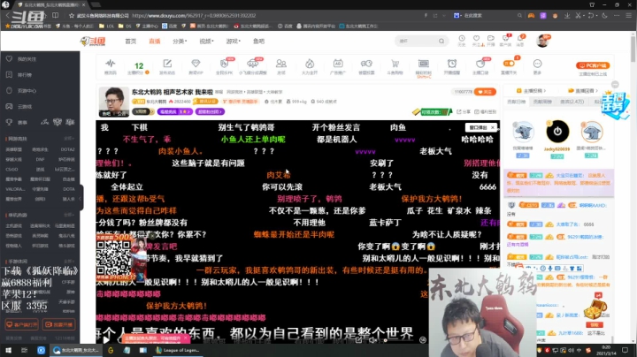Click the browser address bar URL
The height and width of the screenshot is (357, 637).
[x=194, y=15]
